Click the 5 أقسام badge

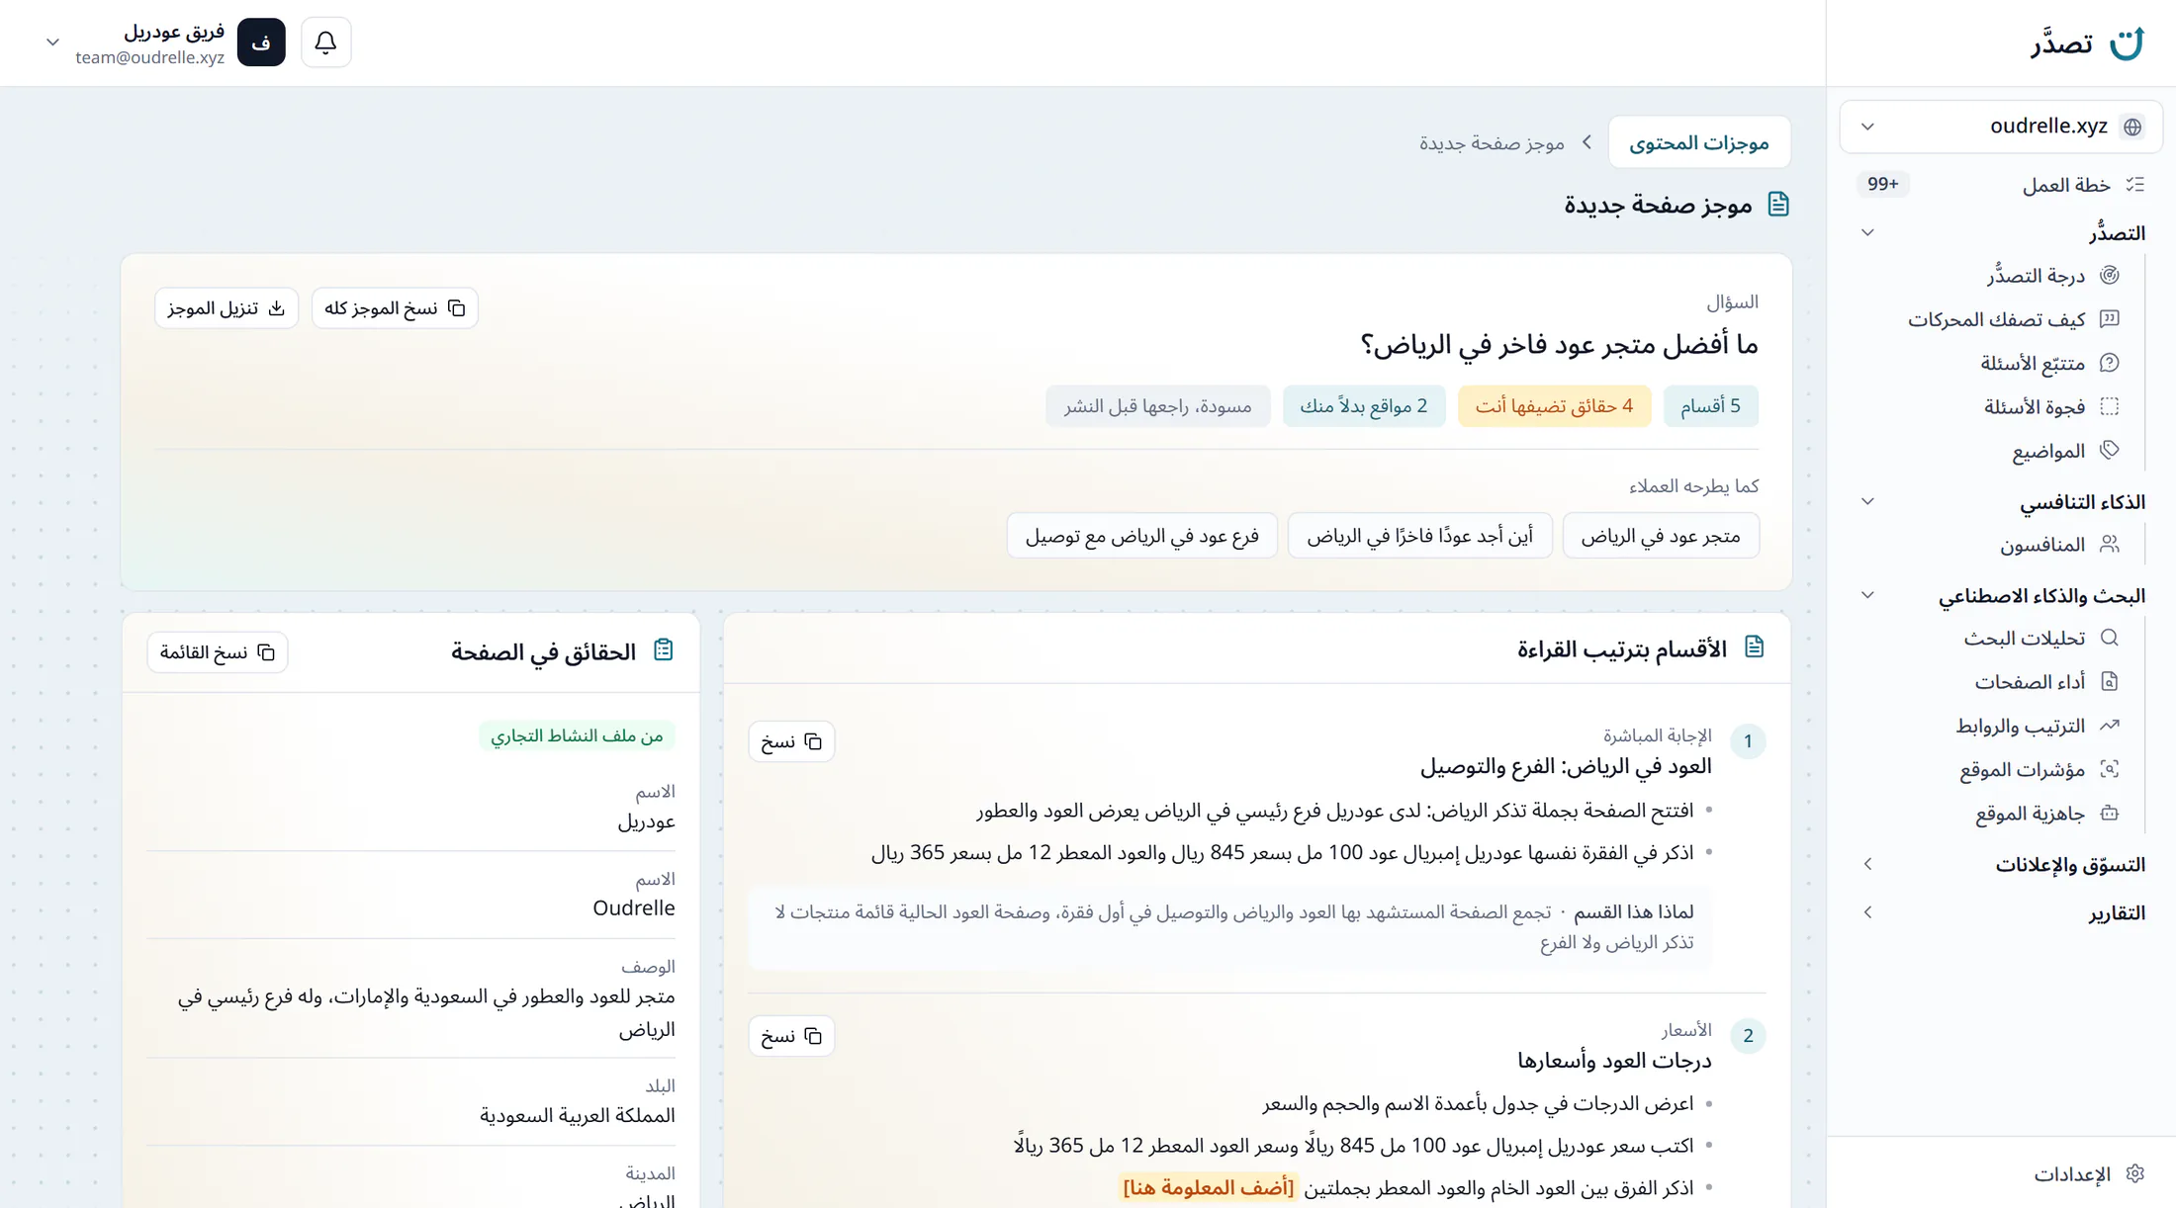[x=1711, y=406]
